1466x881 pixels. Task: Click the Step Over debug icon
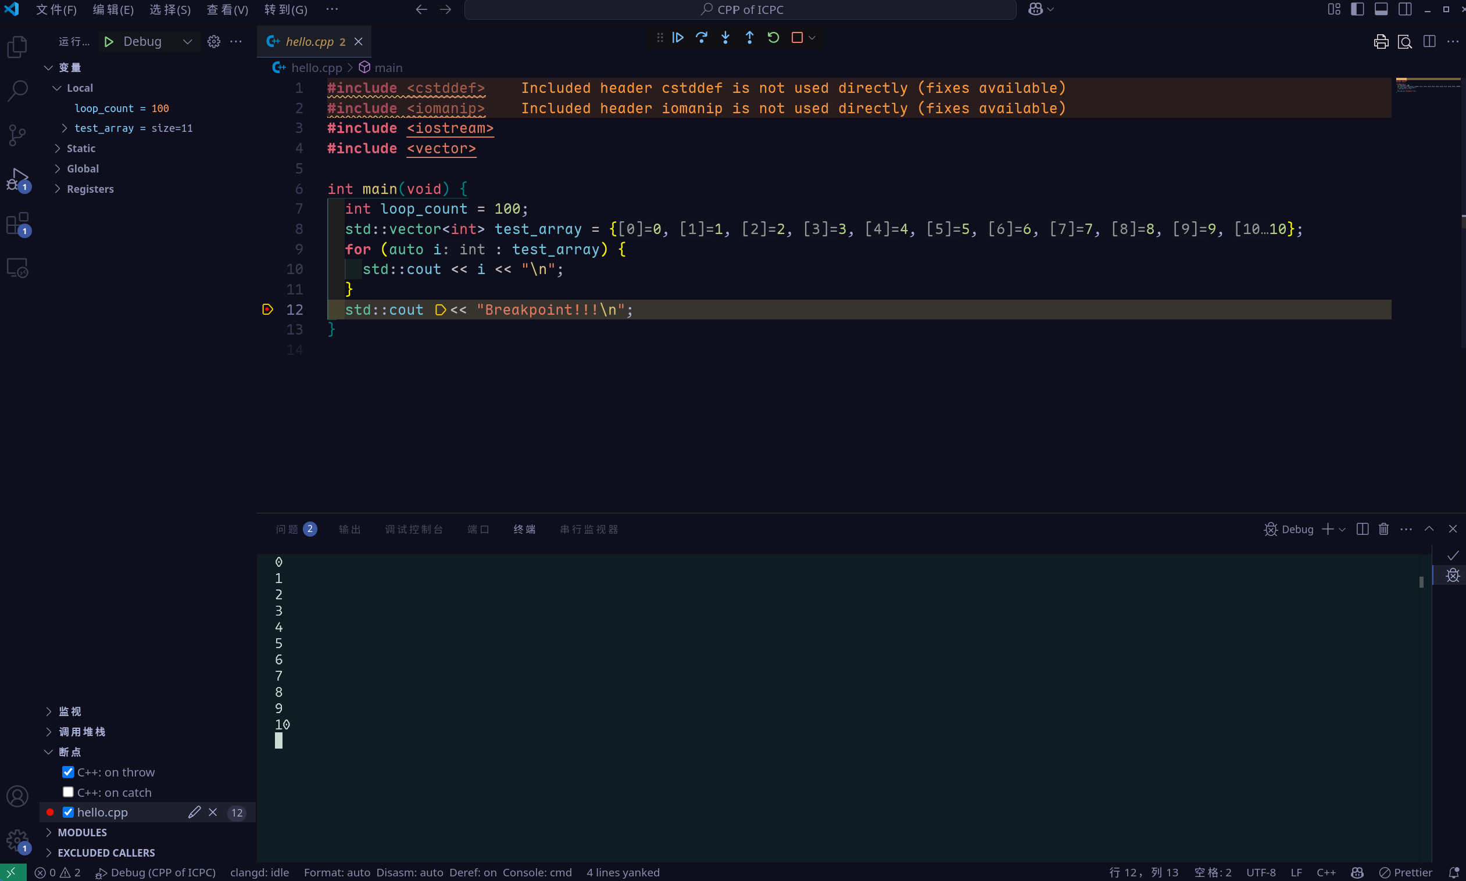point(701,38)
